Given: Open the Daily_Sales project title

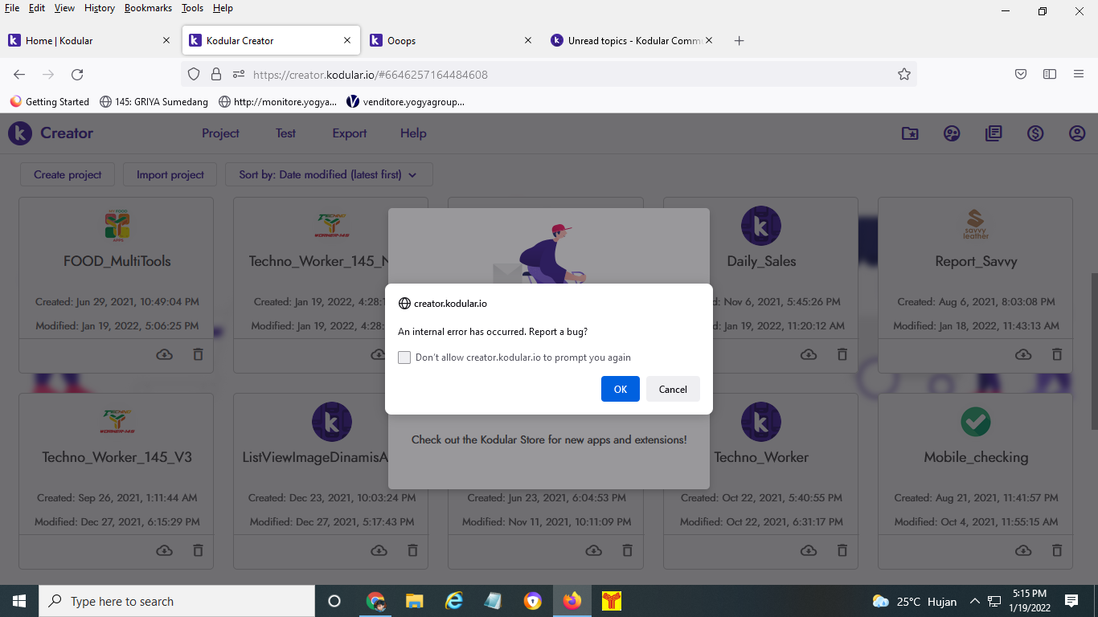Looking at the screenshot, I should (761, 261).
